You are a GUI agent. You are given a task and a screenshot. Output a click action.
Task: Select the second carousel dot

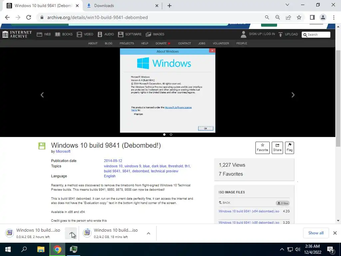171,135
